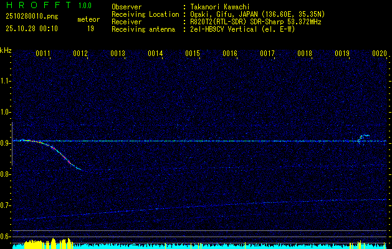Select the meteor count value 19
The width and height of the screenshot is (392, 249).
coord(90,28)
